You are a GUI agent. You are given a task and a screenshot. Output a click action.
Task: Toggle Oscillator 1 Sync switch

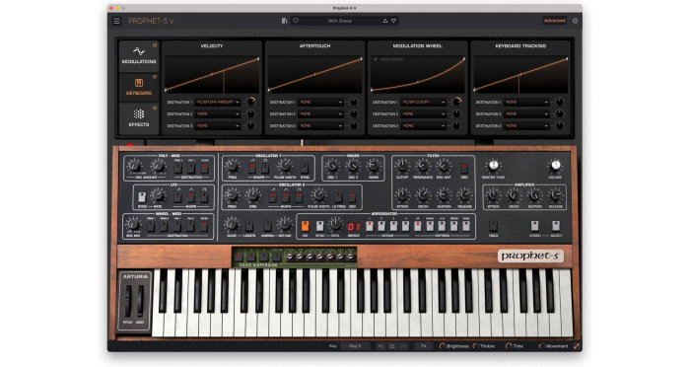click(x=305, y=169)
